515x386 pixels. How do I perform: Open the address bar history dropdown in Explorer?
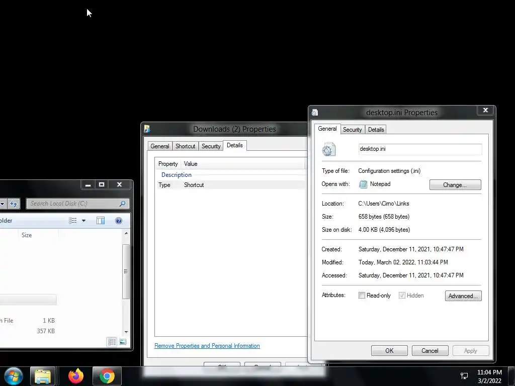[3, 204]
